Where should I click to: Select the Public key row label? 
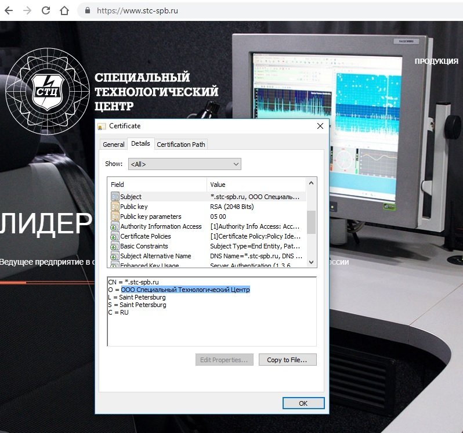(134, 207)
